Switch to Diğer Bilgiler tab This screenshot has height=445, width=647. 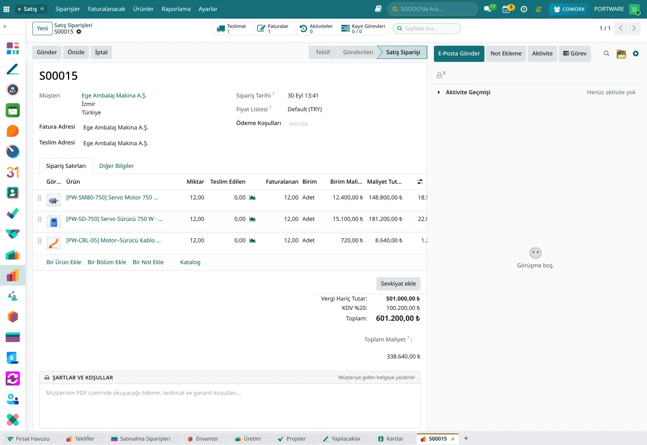tap(116, 166)
